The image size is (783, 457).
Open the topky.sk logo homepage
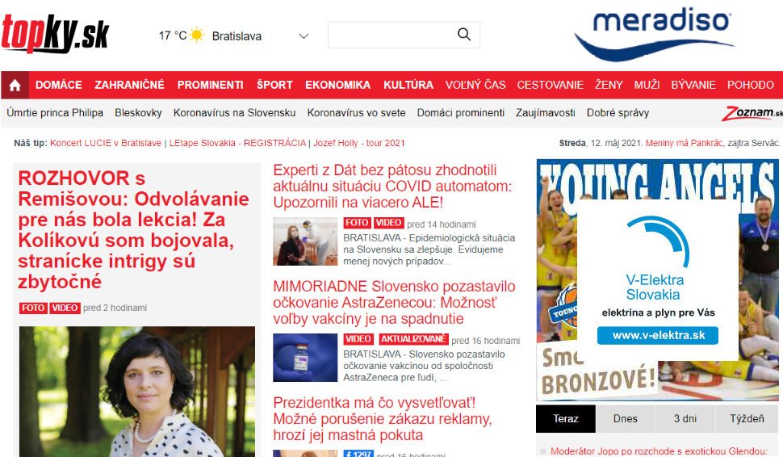click(55, 33)
